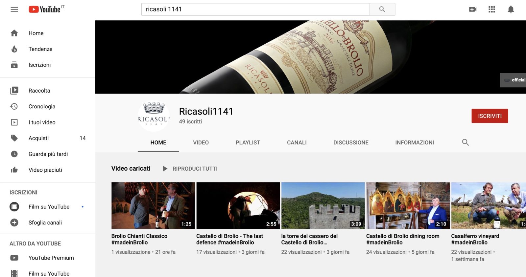
Task: Click the YouTube Premium icon
Action: click(14, 258)
